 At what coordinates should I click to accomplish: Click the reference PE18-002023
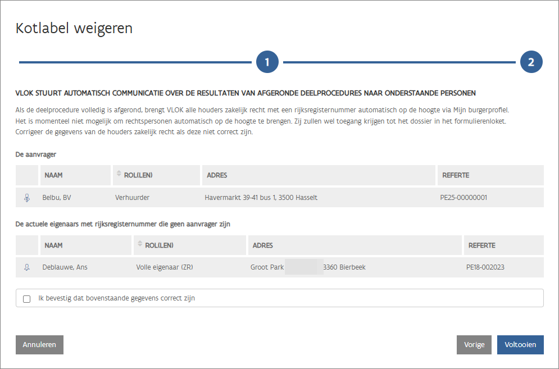(x=485, y=267)
